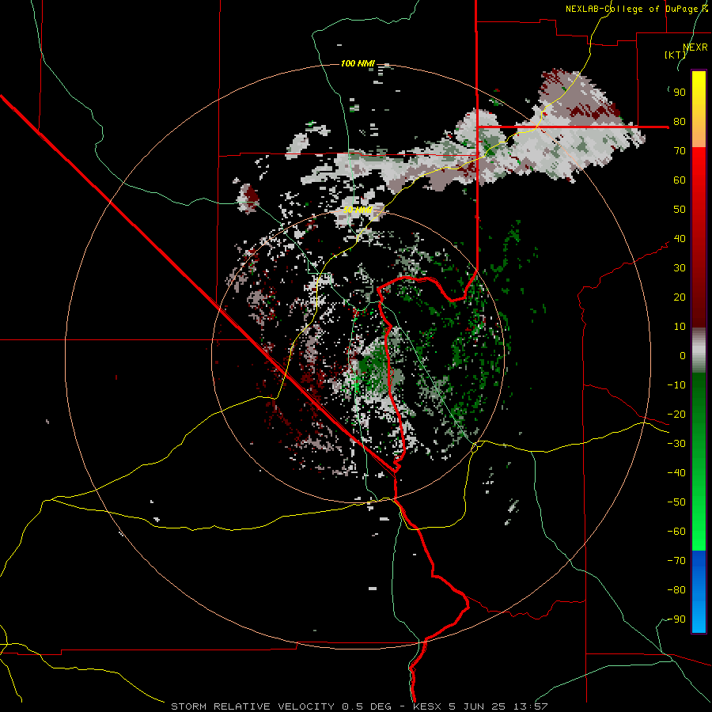This screenshot has width=712, height=712.
Task: Click the "-90" scale label
Action: (x=676, y=619)
